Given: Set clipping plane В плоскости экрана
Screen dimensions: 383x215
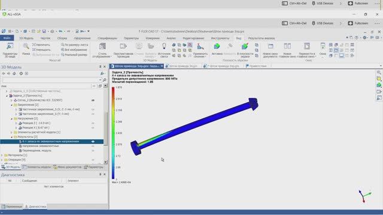Looking at the screenshot, I should [245, 50].
